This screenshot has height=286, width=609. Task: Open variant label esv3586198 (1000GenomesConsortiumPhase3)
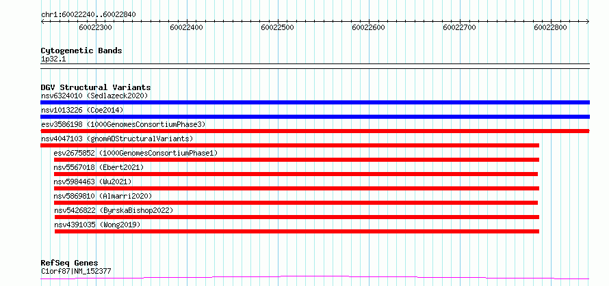pos(123,124)
